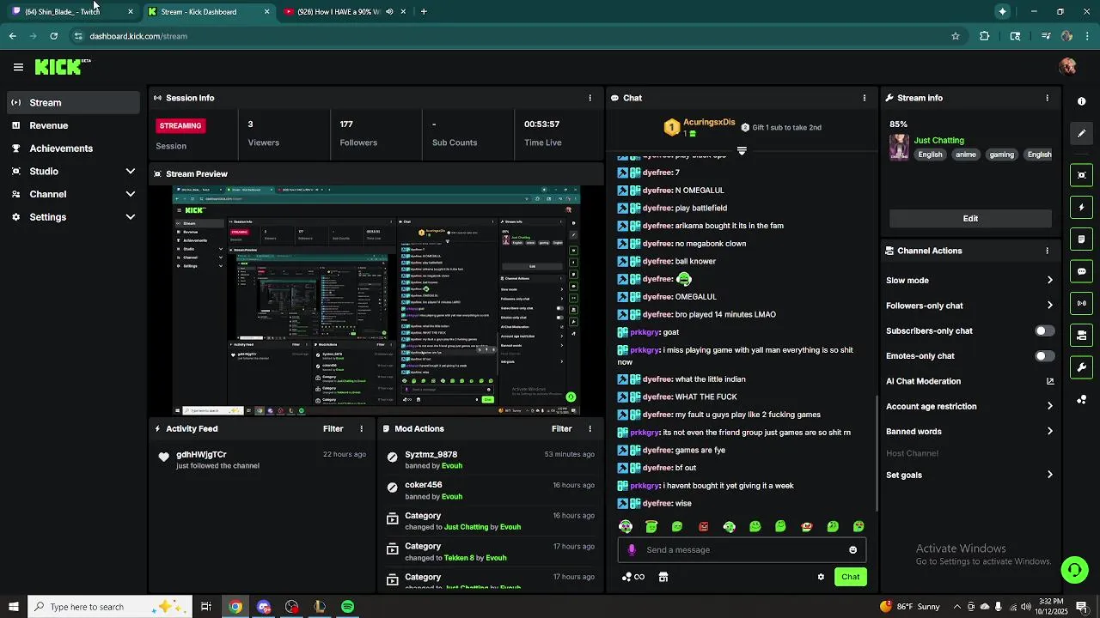Open the hamburger menu next to Kick logo
The image size is (1100, 618).
[18, 67]
